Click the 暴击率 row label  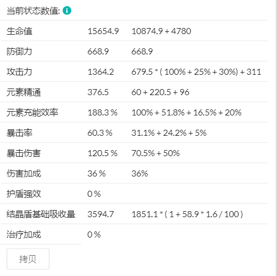coord(19,133)
